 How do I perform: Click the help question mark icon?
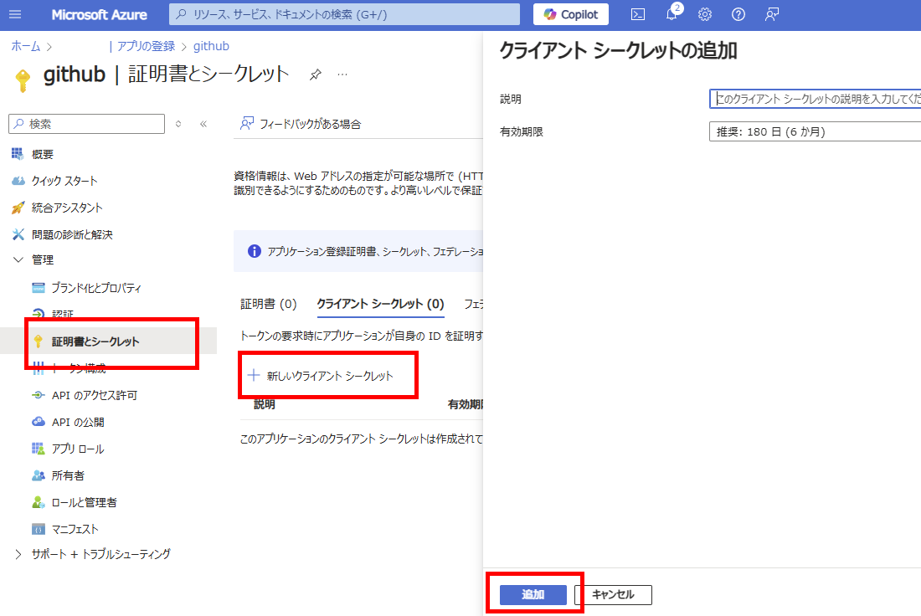[x=738, y=14]
